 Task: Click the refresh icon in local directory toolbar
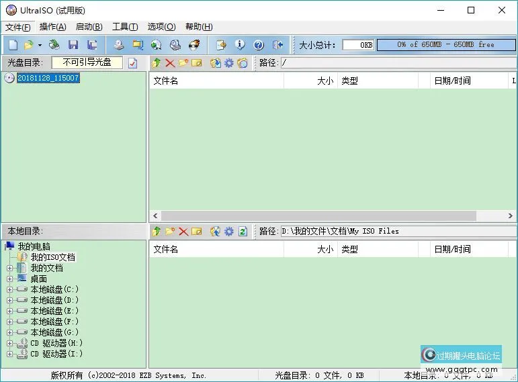[243, 231]
